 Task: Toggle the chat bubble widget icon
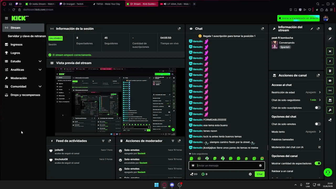pyautogui.click(x=330, y=81)
